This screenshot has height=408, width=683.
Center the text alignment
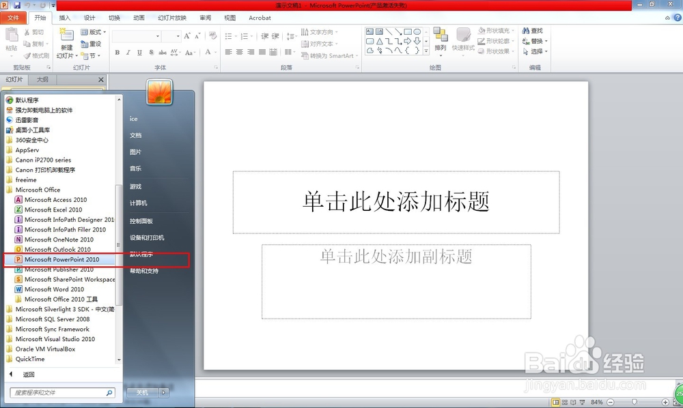click(x=239, y=52)
